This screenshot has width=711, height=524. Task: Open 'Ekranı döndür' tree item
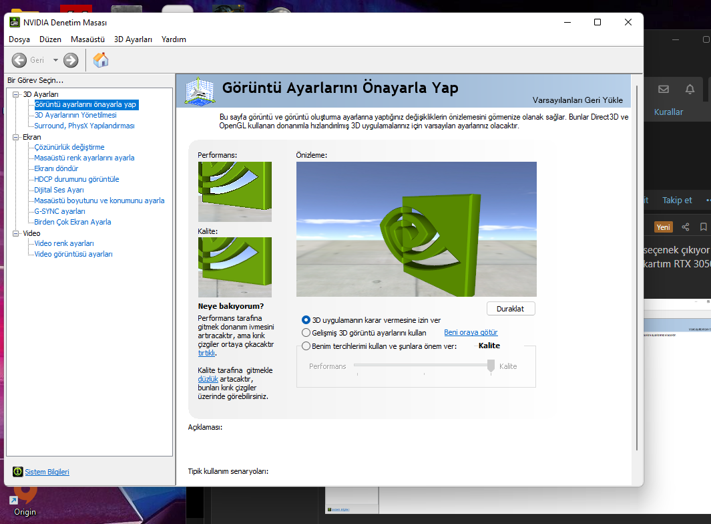pos(56,168)
